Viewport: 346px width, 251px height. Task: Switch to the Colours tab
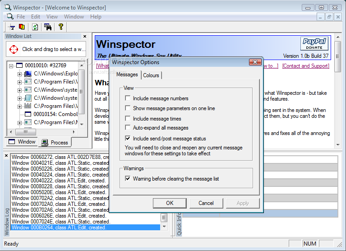(x=151, y=75)
